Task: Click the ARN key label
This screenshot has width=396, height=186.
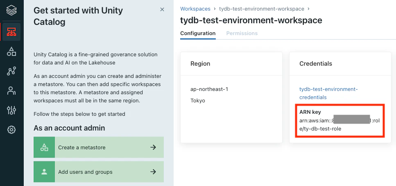Action: pos(310,112)
